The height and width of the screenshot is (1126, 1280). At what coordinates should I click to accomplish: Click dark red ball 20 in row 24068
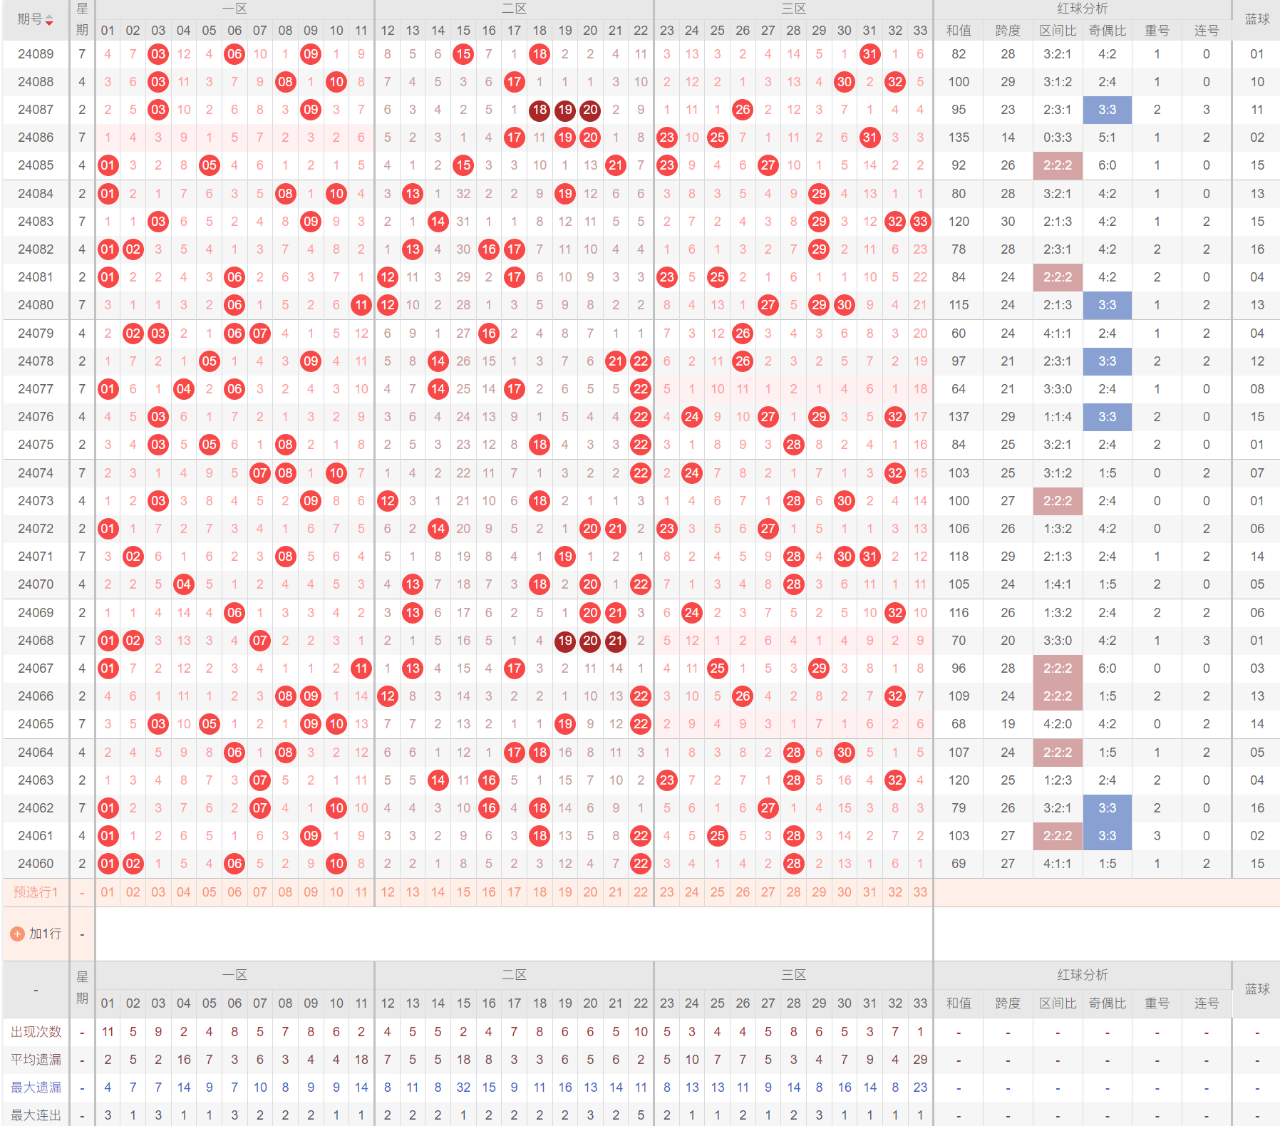pyautogui.click(x=591, y=641)
